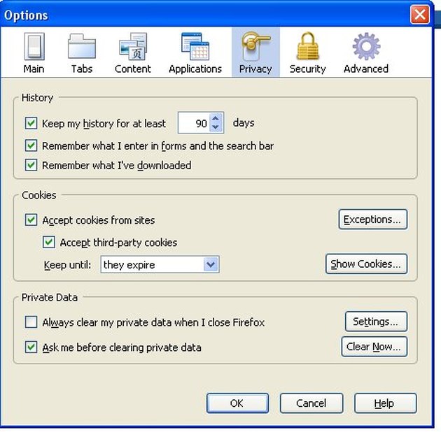The height and width of the screenshot is (432, 441).
Task: Select the Privacy mask icon
Action: tap(255, 46)
